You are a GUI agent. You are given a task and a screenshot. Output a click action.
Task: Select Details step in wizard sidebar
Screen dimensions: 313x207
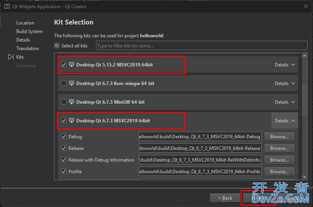23,40
